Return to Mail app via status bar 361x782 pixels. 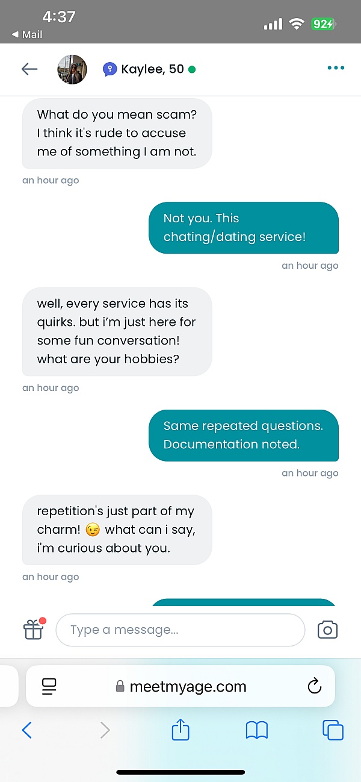pos(27,34)
